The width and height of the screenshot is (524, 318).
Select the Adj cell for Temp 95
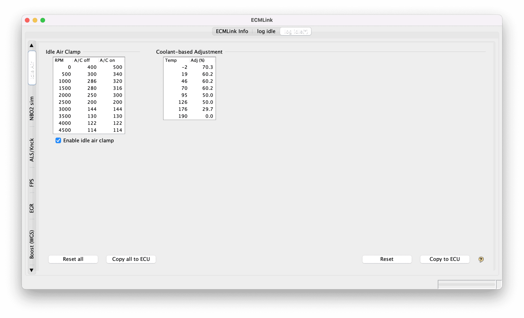[202, 95]
